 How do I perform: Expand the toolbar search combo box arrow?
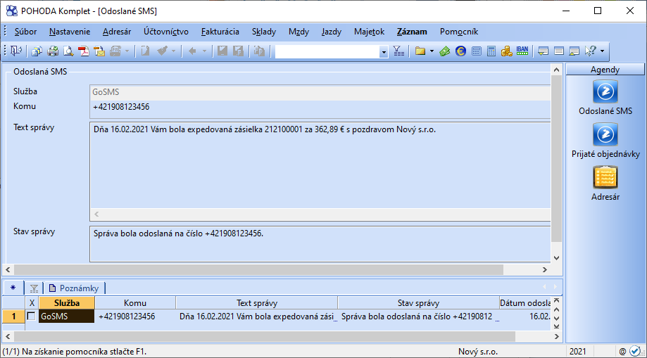384,51
